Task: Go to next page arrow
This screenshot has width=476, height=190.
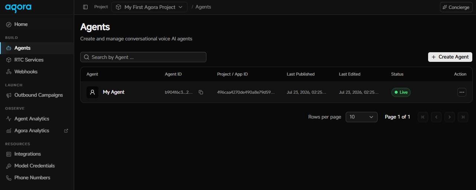Action: [x=450, y=117]
